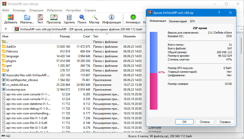Open the Справка menu
This screenshot has height=139, width=244.
[90, 10]
